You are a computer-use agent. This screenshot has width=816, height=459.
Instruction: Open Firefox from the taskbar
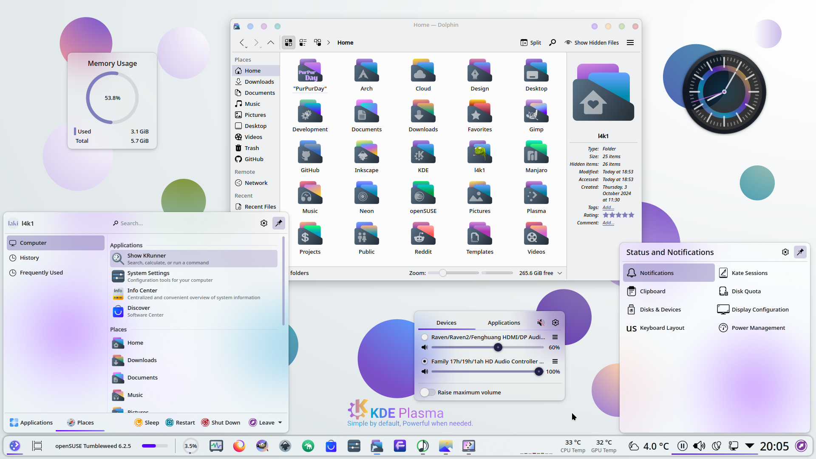[239, 446]
